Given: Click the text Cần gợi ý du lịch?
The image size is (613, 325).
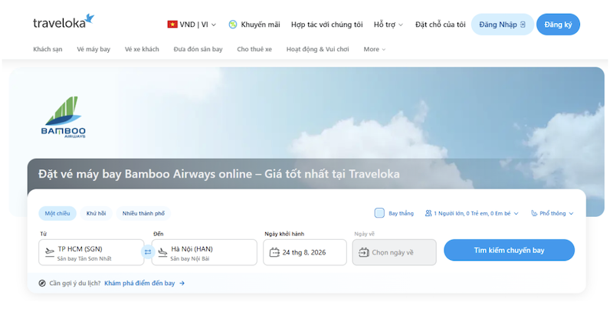Looking at the screenshot, I should pos(74,283).
